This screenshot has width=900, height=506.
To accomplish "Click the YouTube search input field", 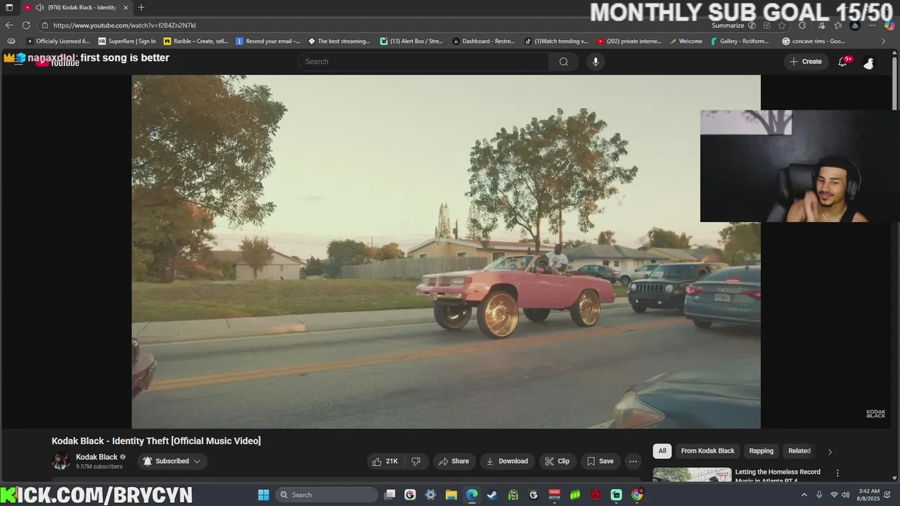I will click(423, 62).
